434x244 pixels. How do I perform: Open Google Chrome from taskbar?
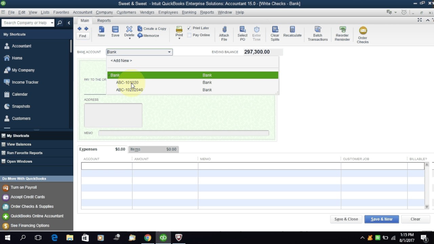(x=147, y=238)
